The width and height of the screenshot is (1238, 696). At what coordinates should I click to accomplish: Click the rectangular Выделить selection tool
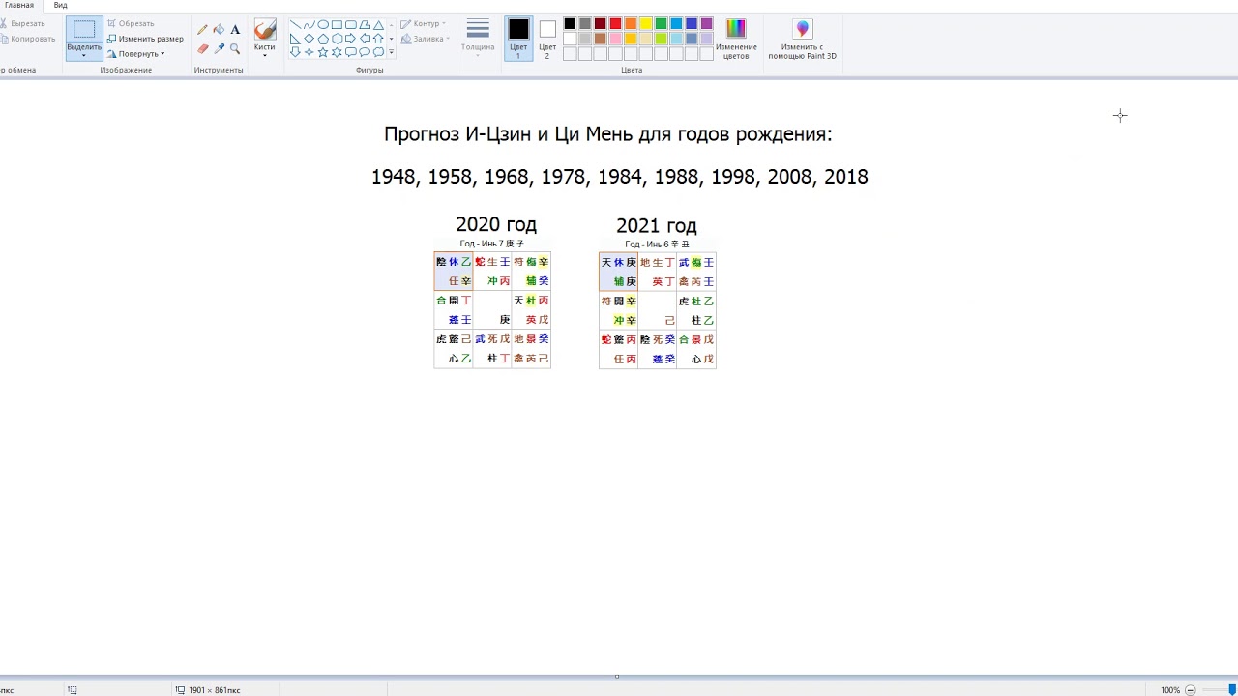[84, 29]
